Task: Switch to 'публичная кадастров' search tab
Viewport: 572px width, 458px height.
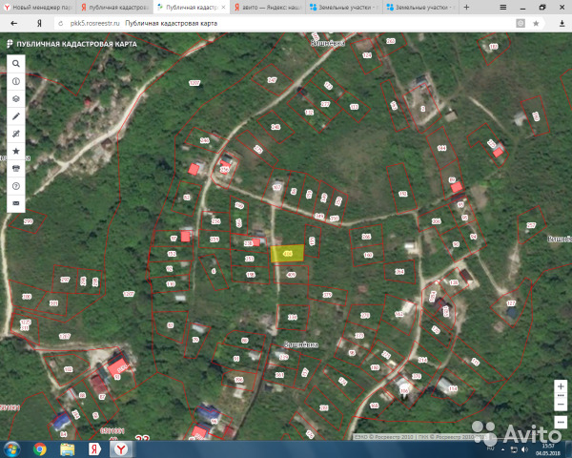Action: pyautogui.click(x=114, y=8)
